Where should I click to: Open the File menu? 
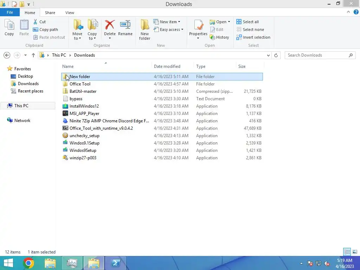10,12
